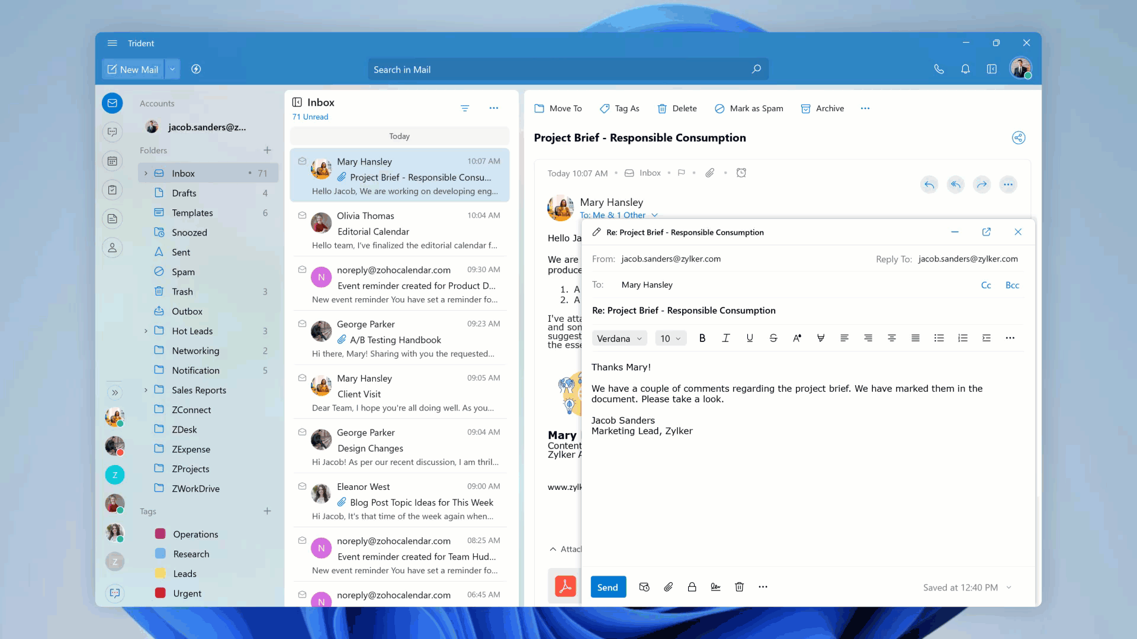The width and height of the screenshot is (1137, 639).
Task: Open the New Mail dropdown arrow
Action: 172,69
